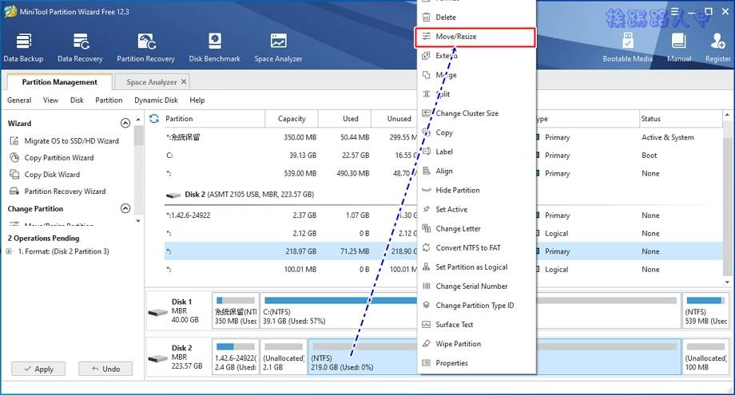Open Space Analyzer from toolbar
Viewport: 735px width, 395px height.
(278, 47)
